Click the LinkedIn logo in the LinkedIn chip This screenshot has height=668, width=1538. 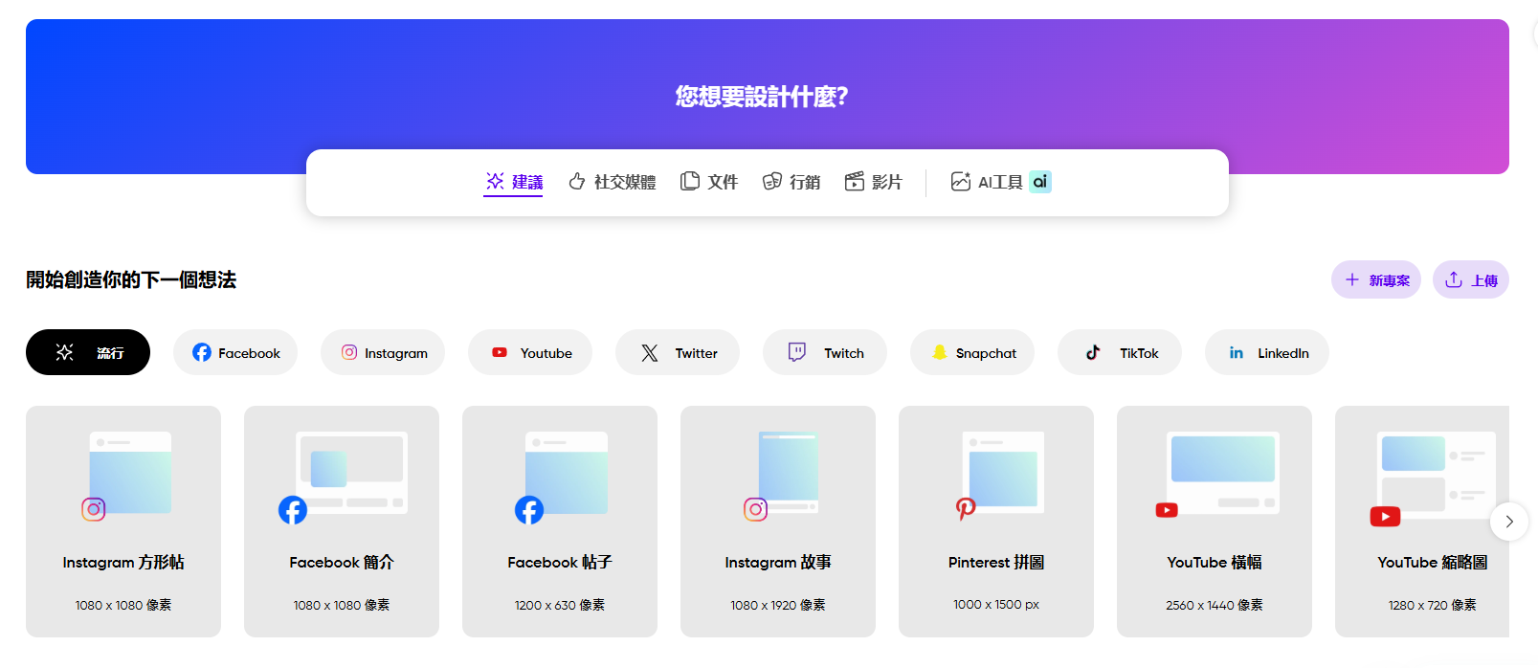(x=1237, y=352)
